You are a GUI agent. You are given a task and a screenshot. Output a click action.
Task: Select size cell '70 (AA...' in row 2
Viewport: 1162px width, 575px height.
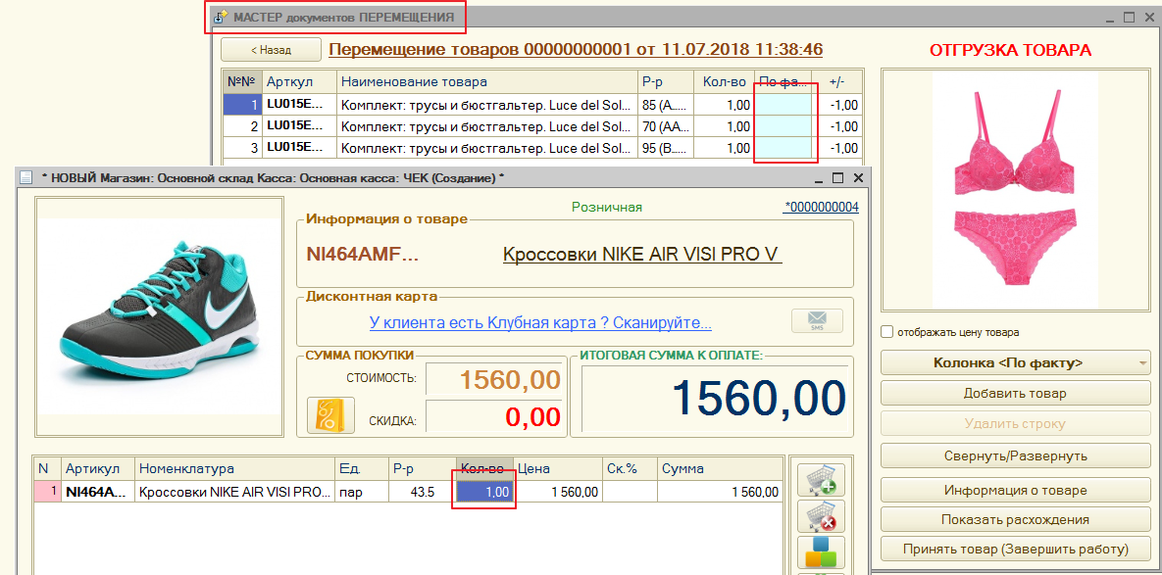pos(666,126)
